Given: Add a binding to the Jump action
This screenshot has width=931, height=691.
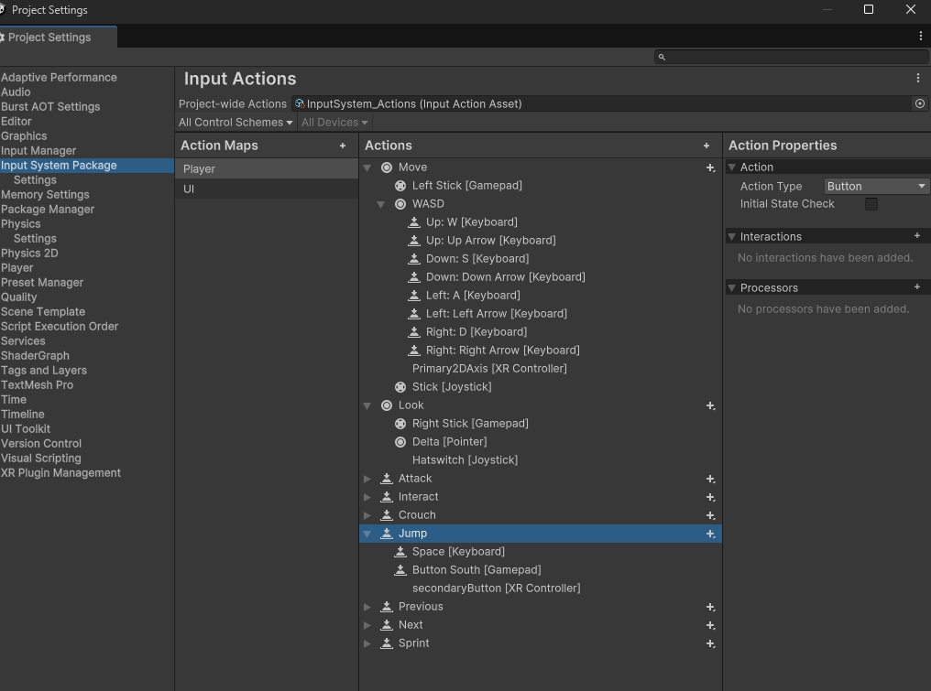Looking at the screenshot, I should pyautogui.click(x=710, y=534).
